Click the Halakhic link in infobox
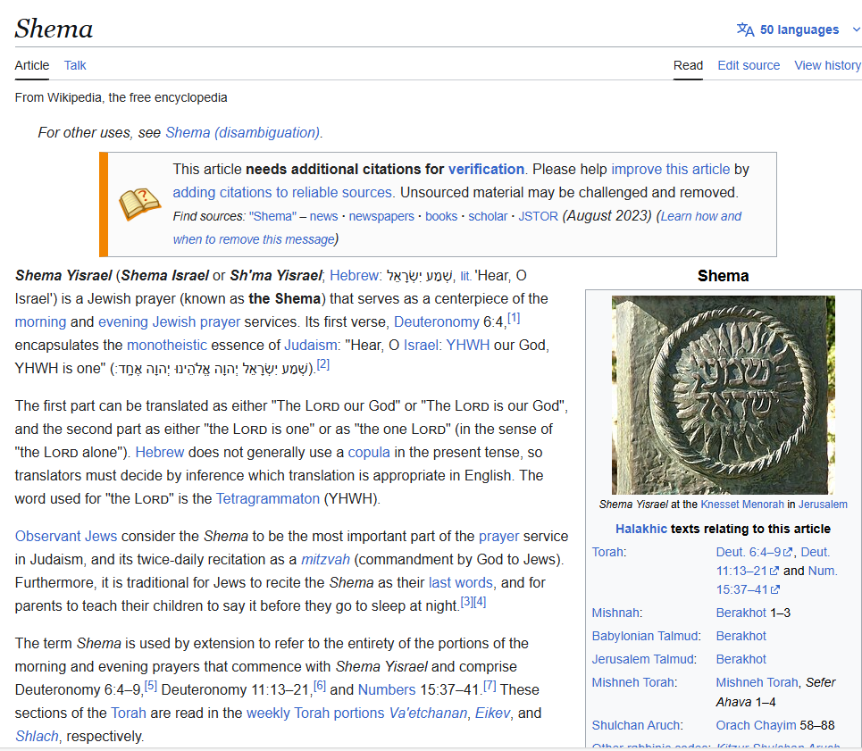Screen dimensions: 862x751 (x=640, y=529)
